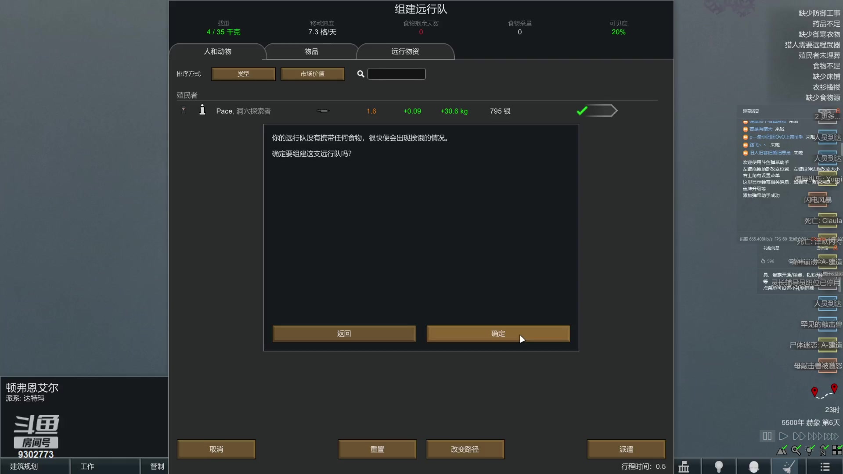Switch to the 人和动物 tab
843x474 pixels.
pyautogui.click(x=217, y=51)
